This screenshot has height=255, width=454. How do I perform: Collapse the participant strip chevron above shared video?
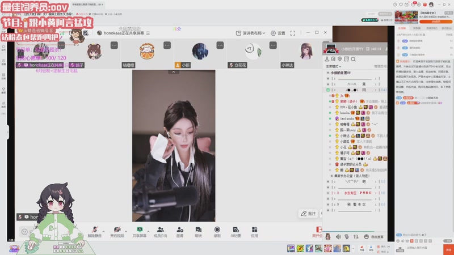pos(174,72)
